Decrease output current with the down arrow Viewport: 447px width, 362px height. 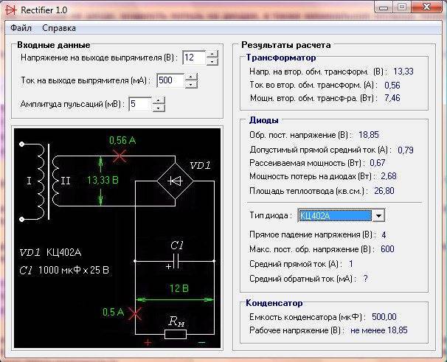click(191, 84)
